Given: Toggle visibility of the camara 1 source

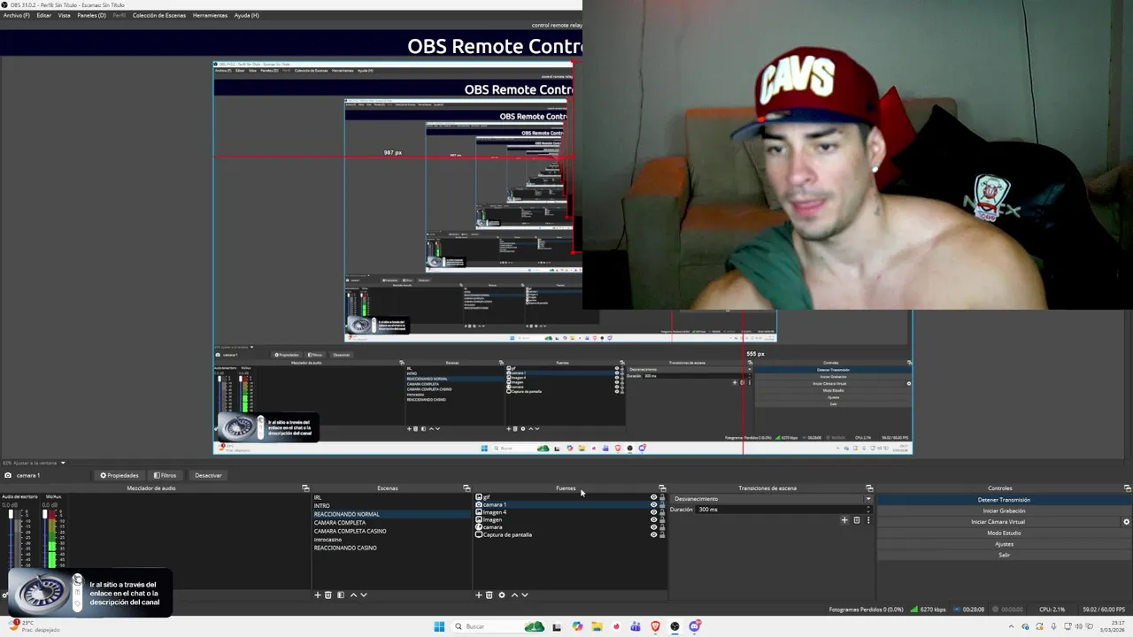Looking at the screenshot, I should pos(654,505).
